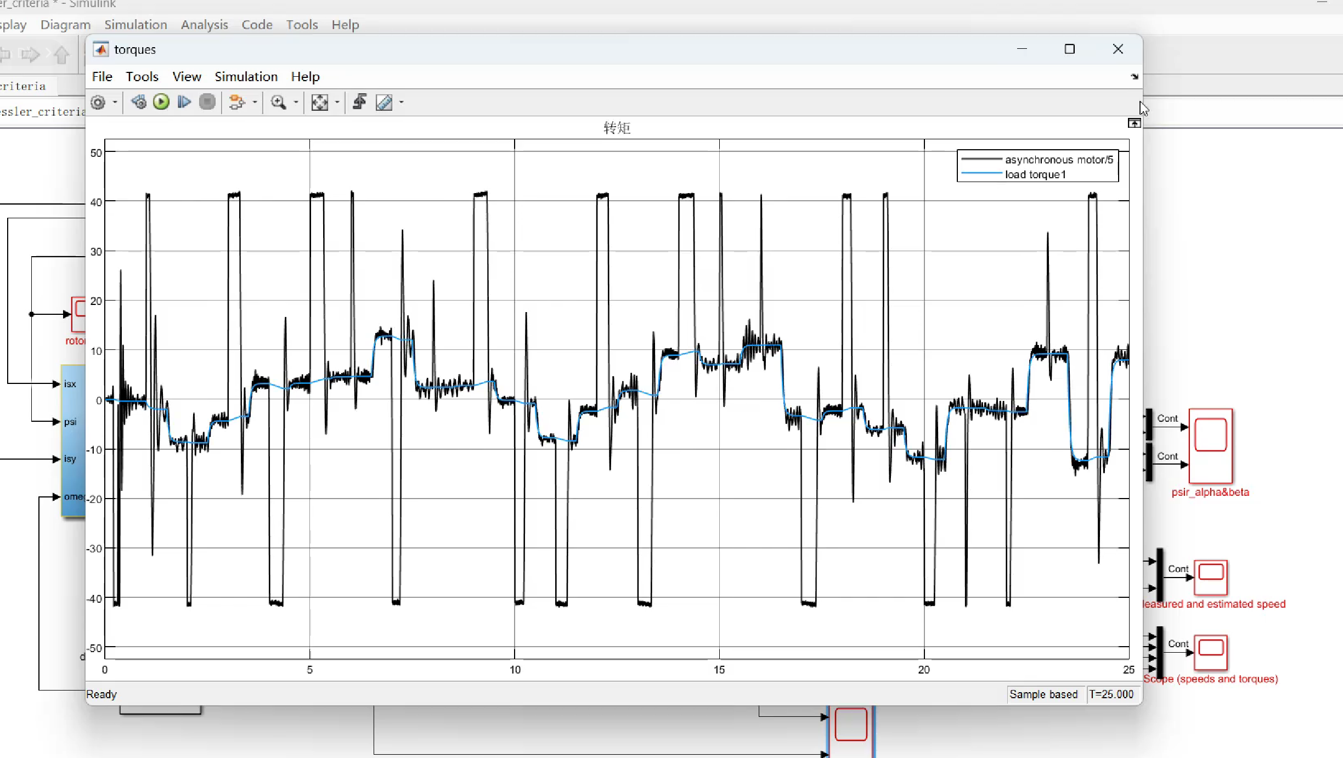The width and height of the screenshot is (1343, 758).
Task: Run the simulation with green play button
Action: 161,103
